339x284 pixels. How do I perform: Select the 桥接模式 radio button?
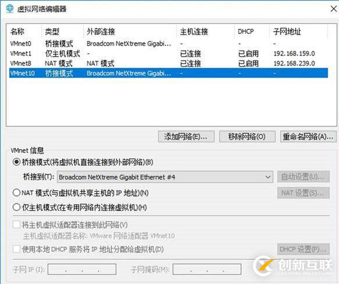coord(17,162)
